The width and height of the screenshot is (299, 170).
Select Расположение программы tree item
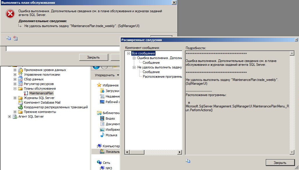162,77
